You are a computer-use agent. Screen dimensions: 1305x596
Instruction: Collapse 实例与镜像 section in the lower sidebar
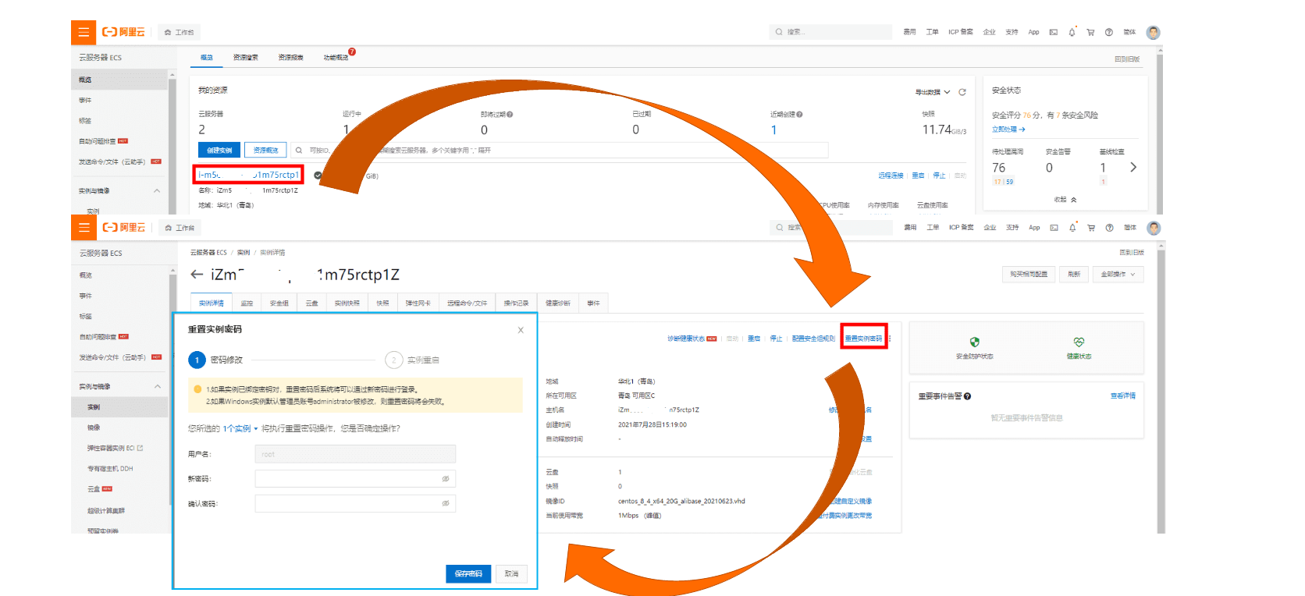(158, 387)
